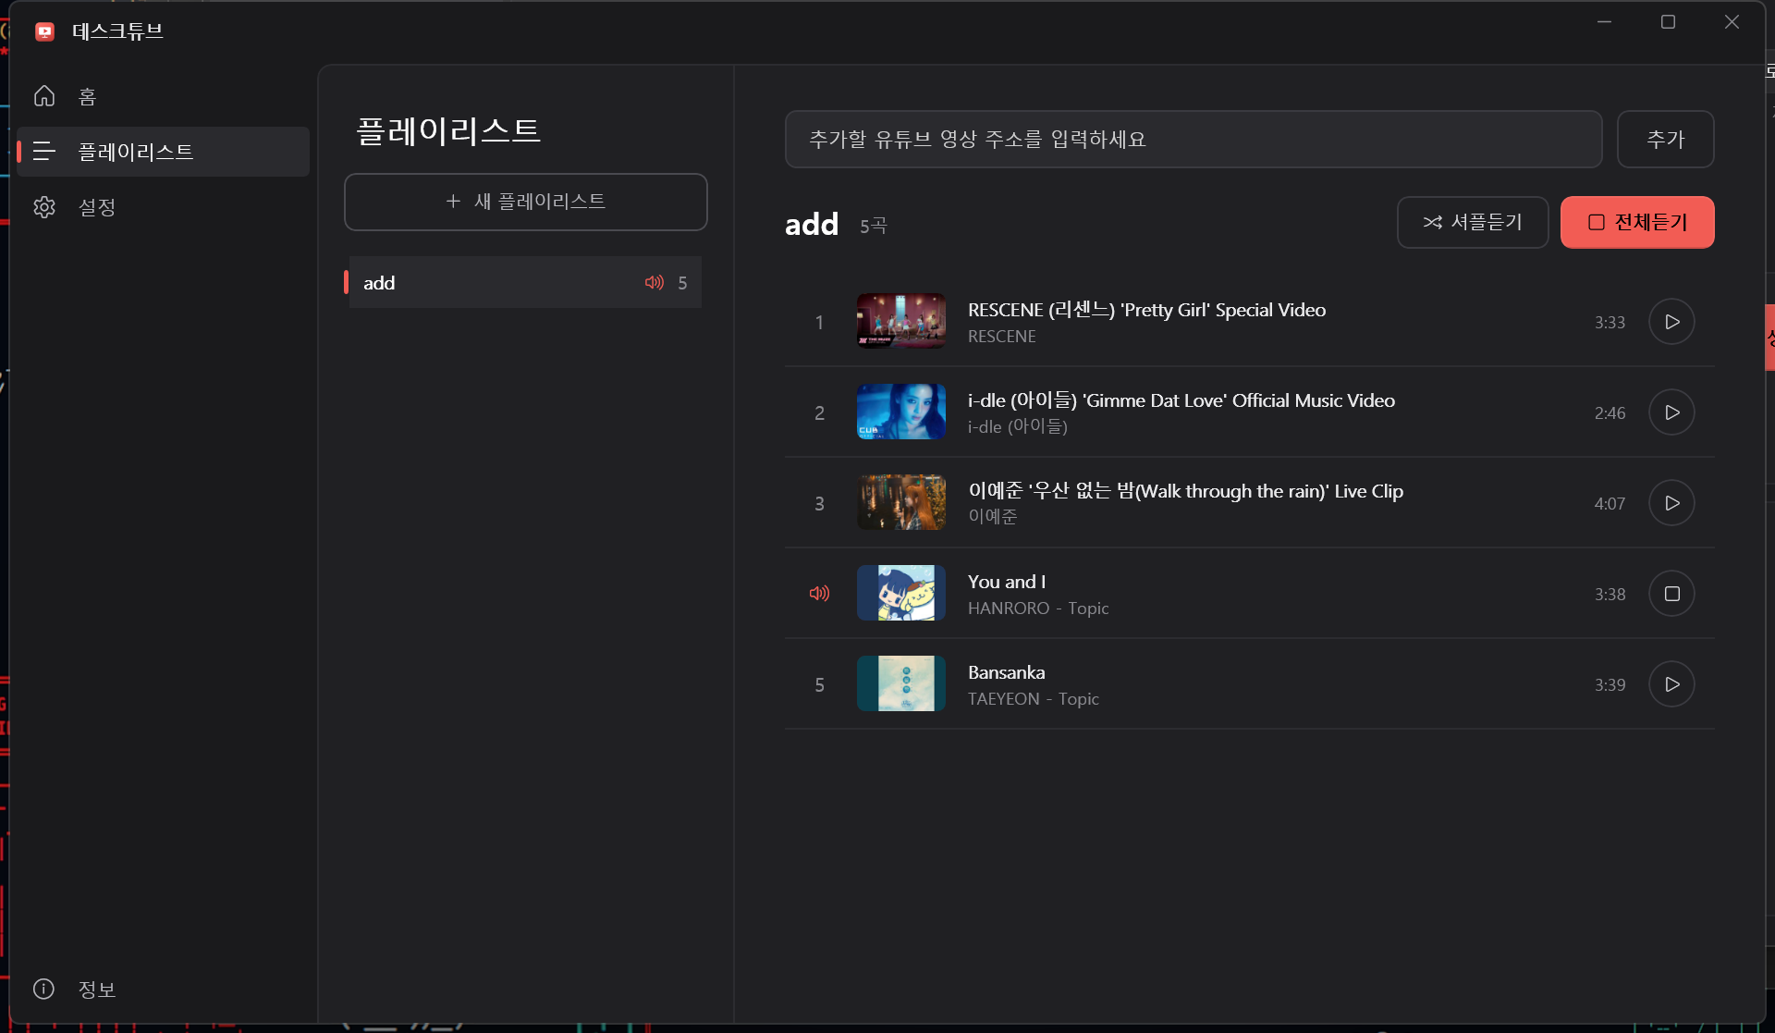Image resolution: width=1775 pixels, height=1033 pixels.
Task: Click the You and I thumbnail
Action: click(901, 593)
